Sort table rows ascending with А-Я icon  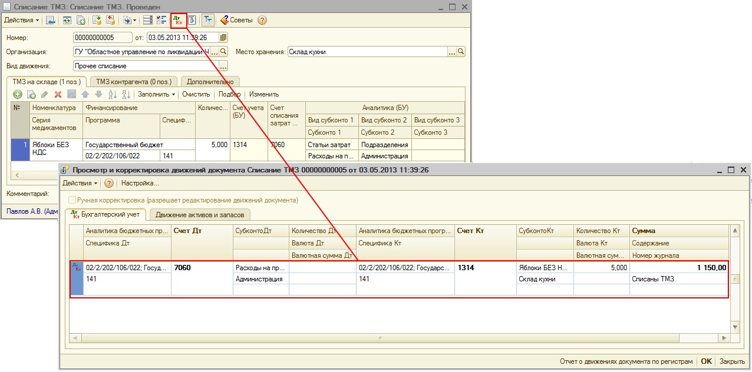tap(112, 94)
